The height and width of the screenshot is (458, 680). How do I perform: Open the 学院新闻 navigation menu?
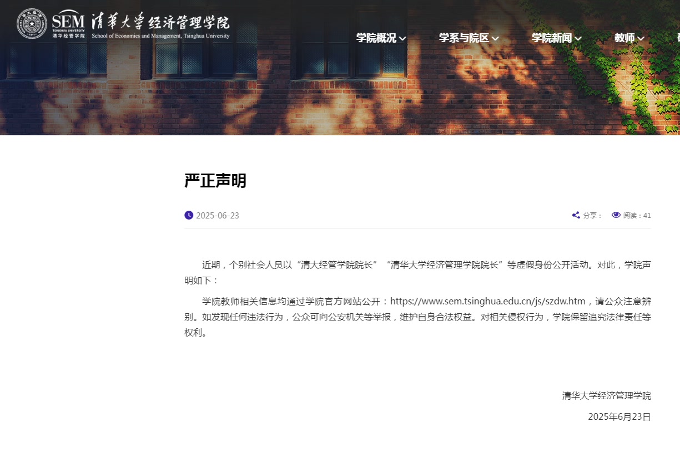[x=551, y=38]
